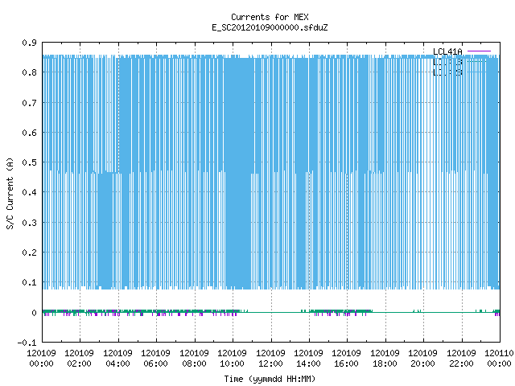Click the third partially hidden legend entry
Image resolution: width=515 pixels, height=386 pixels.
click(x=447, y=72)
